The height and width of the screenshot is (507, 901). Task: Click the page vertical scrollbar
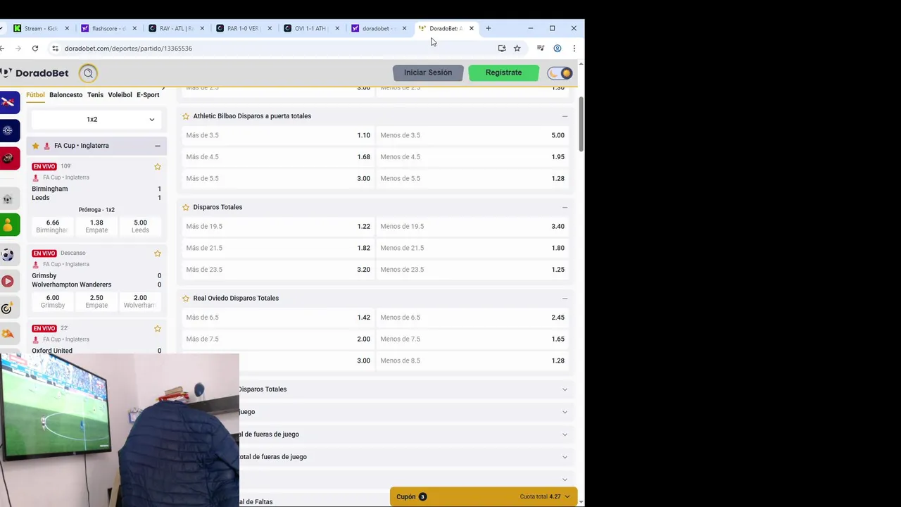(581, 124)
